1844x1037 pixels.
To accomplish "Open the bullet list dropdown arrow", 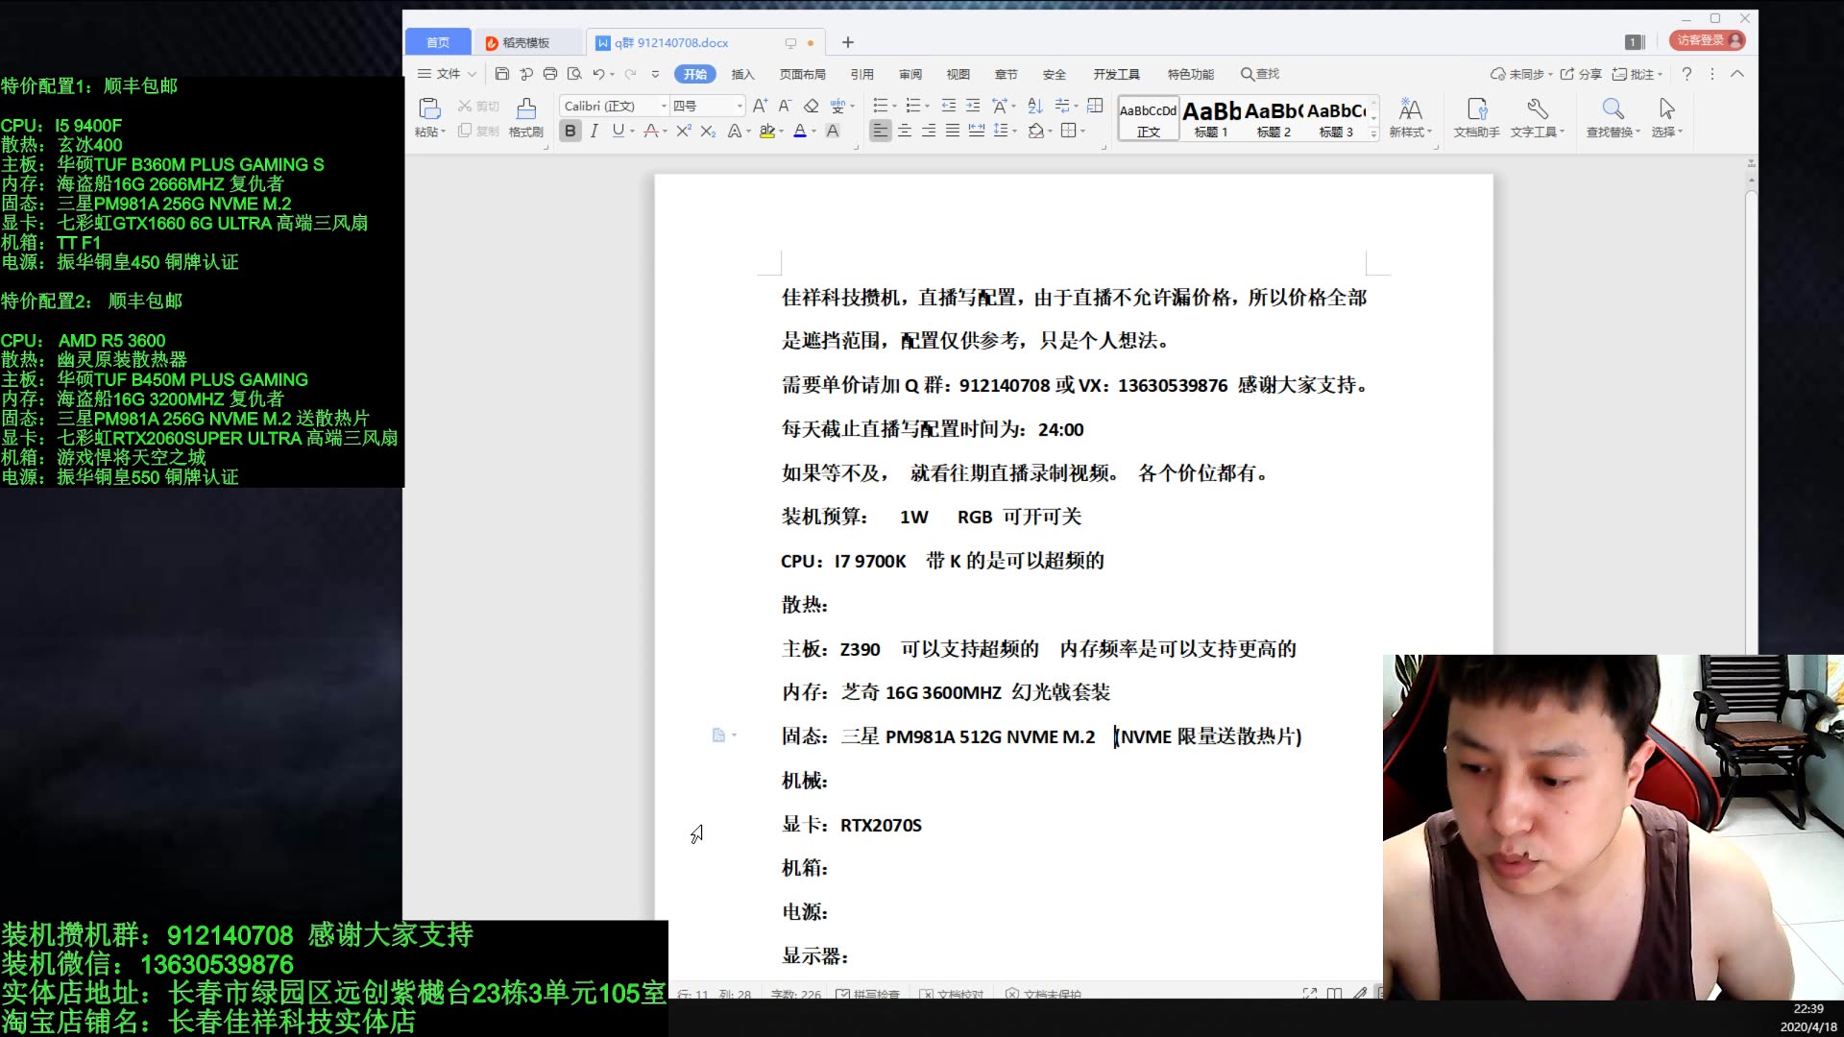I will coord(894,106).
